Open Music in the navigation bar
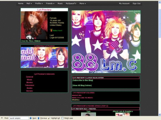This screenshot has height=120, width=161. (x=60, y=4)
